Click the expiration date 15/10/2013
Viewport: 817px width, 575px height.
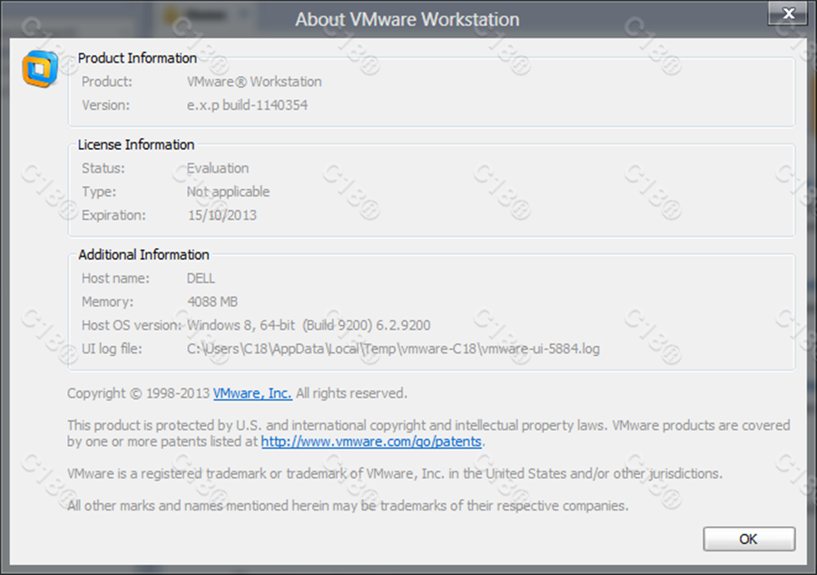pos(221,215)
